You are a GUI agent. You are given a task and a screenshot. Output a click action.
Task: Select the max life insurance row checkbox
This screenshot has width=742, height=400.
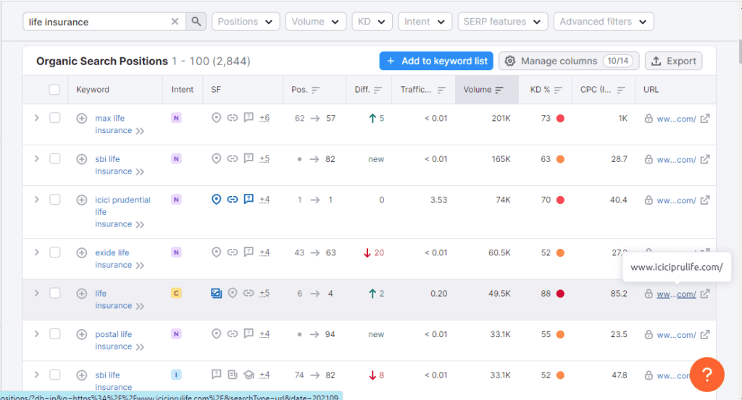pos(55,118)
